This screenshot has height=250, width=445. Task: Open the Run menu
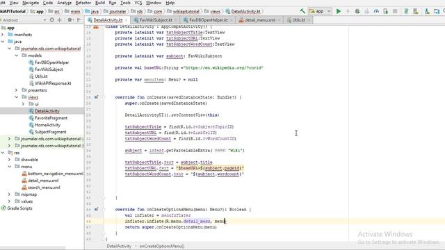[x=113, y=3]
